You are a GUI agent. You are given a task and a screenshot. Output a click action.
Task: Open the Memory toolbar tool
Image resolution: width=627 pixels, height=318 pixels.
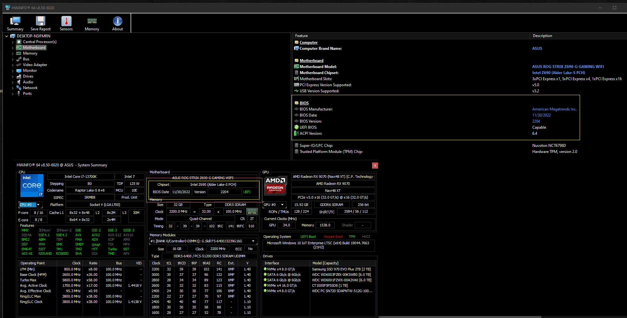click(92, 23)
